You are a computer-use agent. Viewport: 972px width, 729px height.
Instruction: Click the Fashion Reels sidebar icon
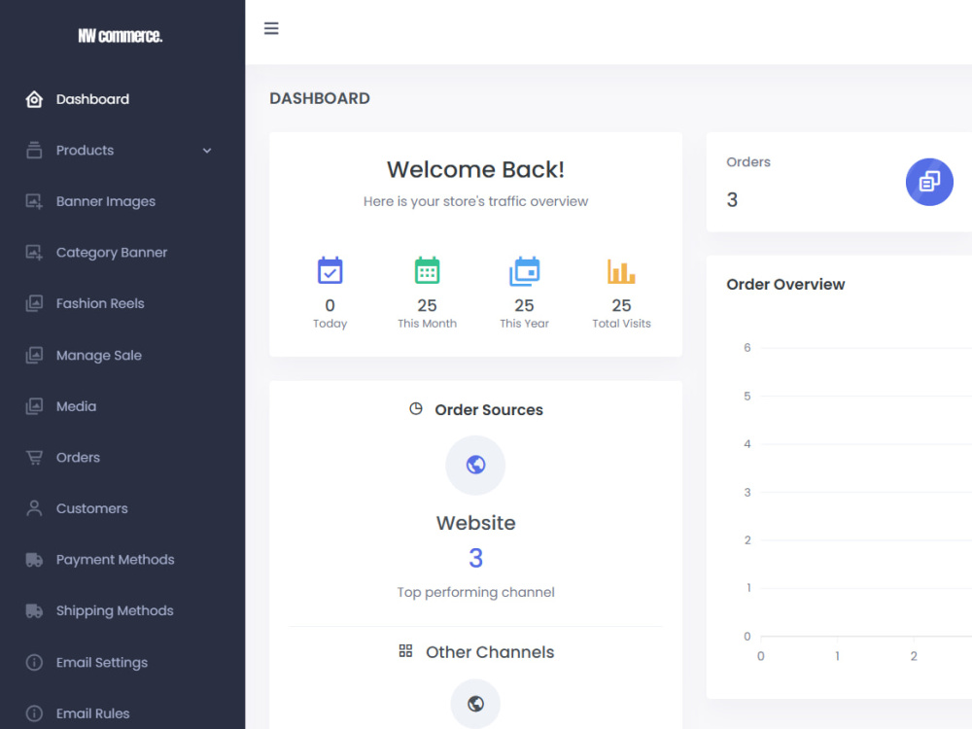[x=34, y=303]
